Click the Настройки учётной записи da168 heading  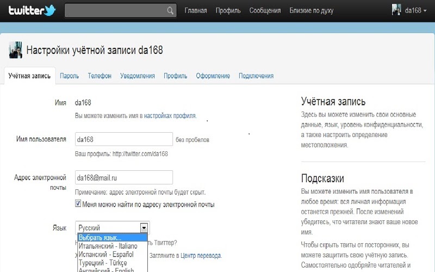tap(95, 50)
